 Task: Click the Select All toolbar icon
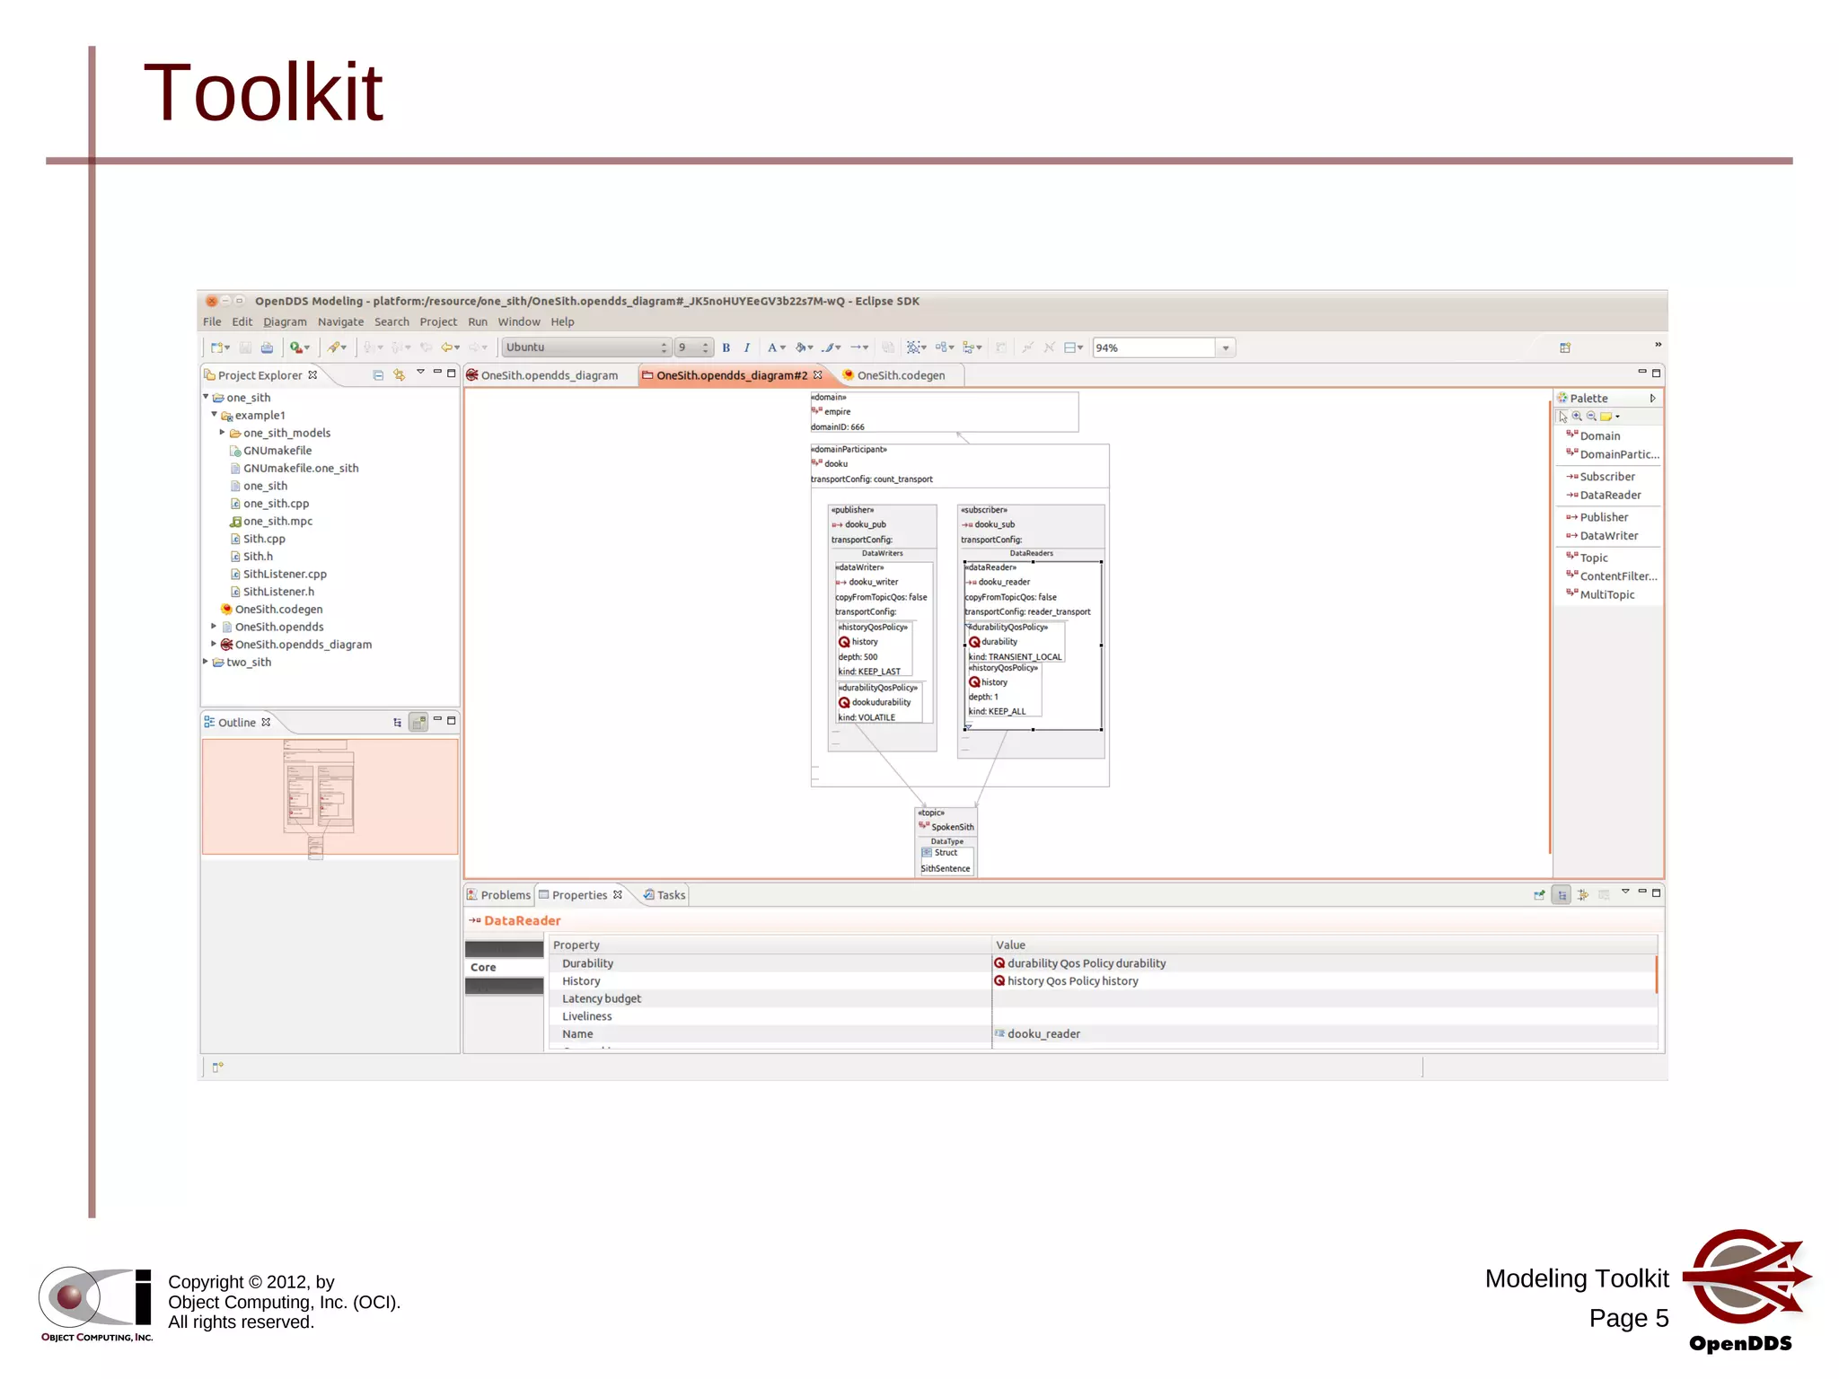coord(916,347)
